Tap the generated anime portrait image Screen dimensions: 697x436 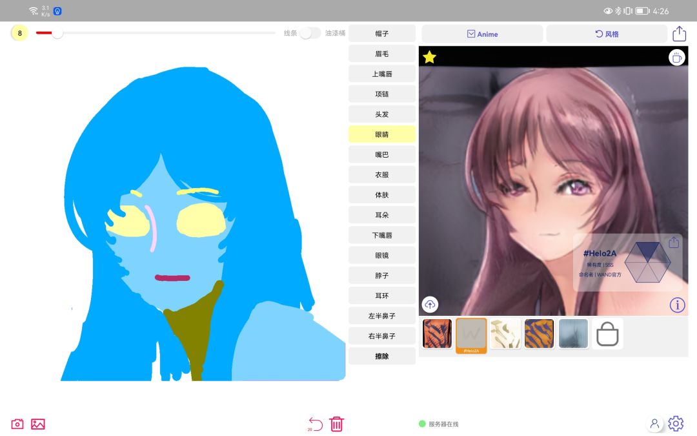[554, 181]
